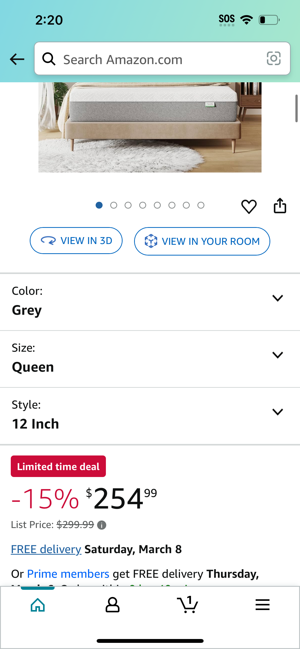Add item to wishlist with heart icon

click(249, 206)
